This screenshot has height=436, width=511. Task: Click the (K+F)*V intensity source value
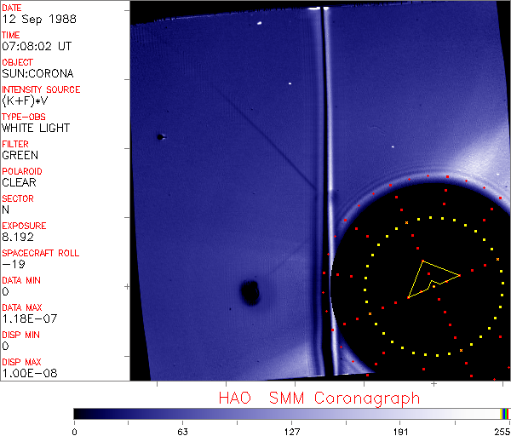(x=26, y=100)
